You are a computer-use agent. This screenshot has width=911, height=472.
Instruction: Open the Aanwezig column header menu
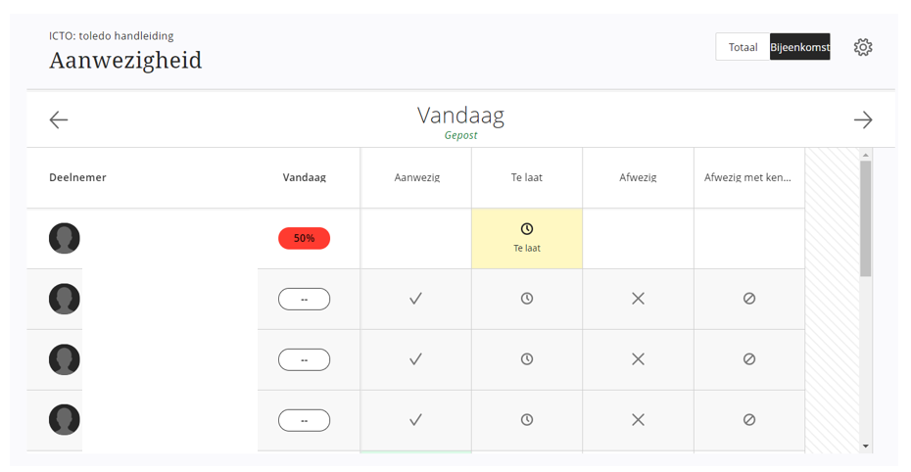coord(416,177)
